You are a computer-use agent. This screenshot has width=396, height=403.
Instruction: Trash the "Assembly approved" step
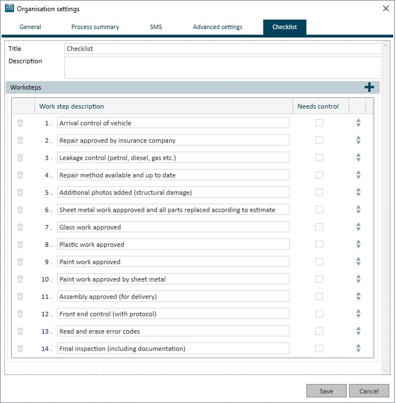pos(20,296)
